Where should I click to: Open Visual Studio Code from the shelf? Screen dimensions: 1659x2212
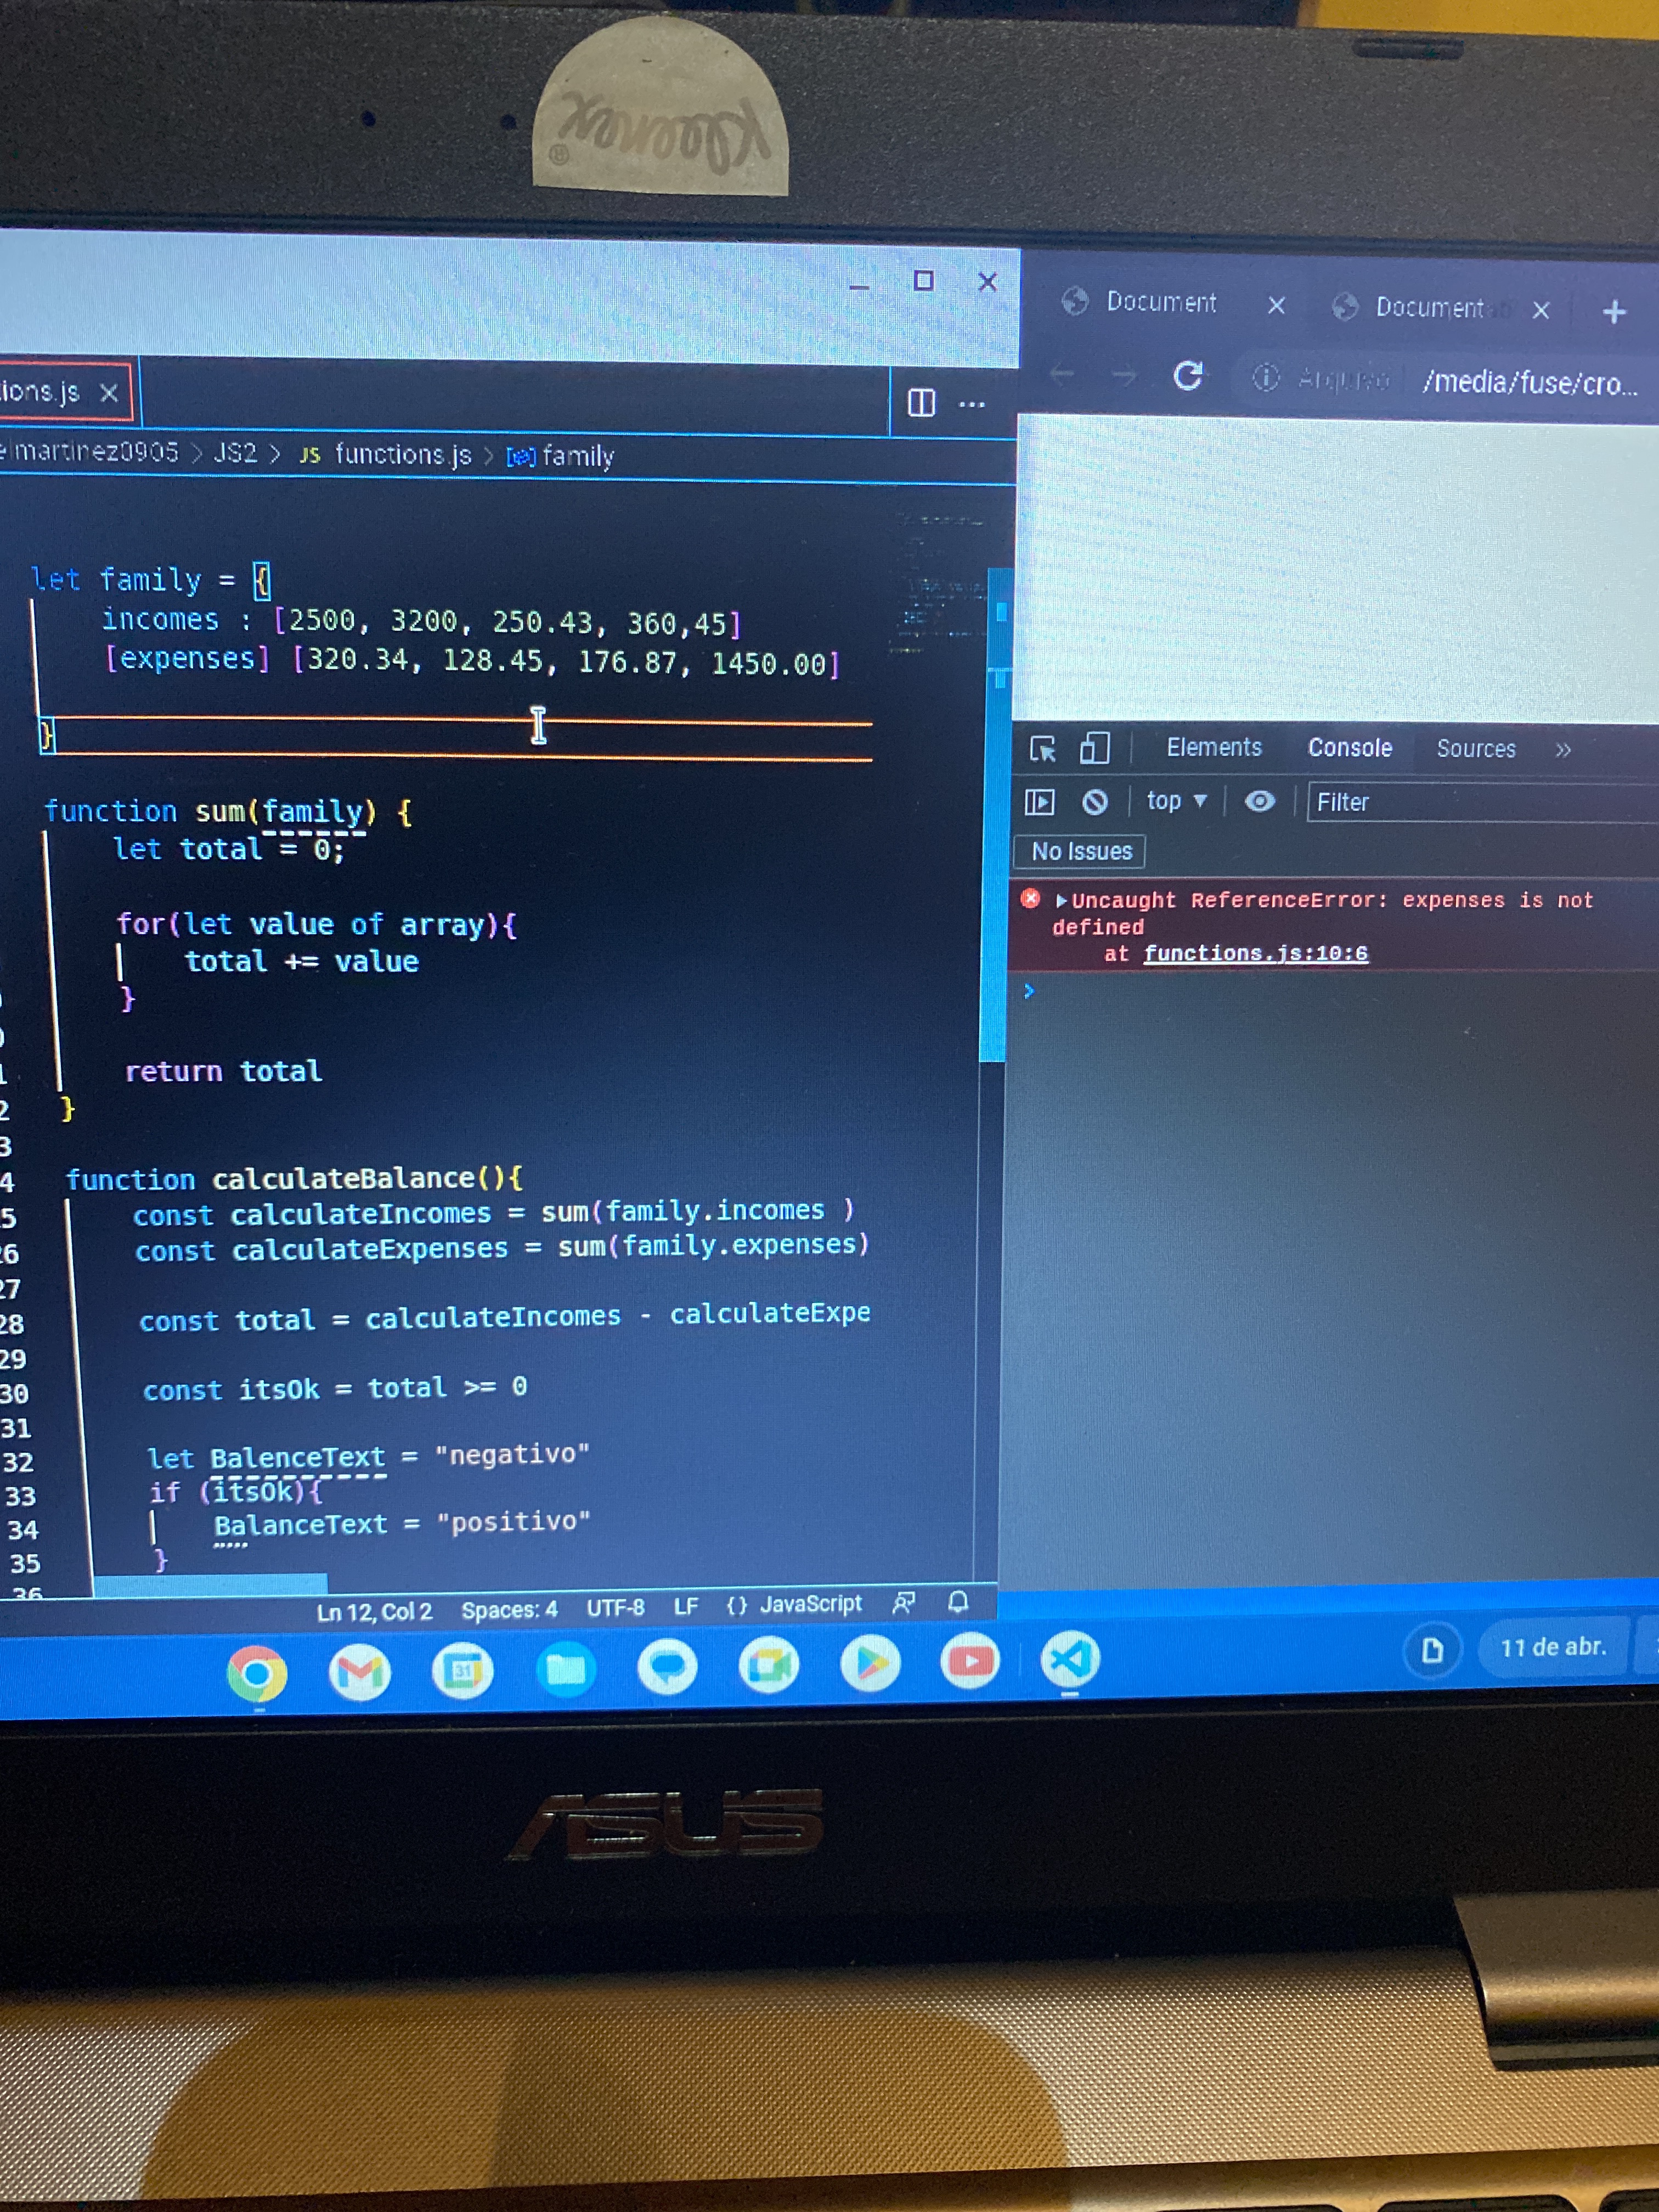pos(1070,1660)
